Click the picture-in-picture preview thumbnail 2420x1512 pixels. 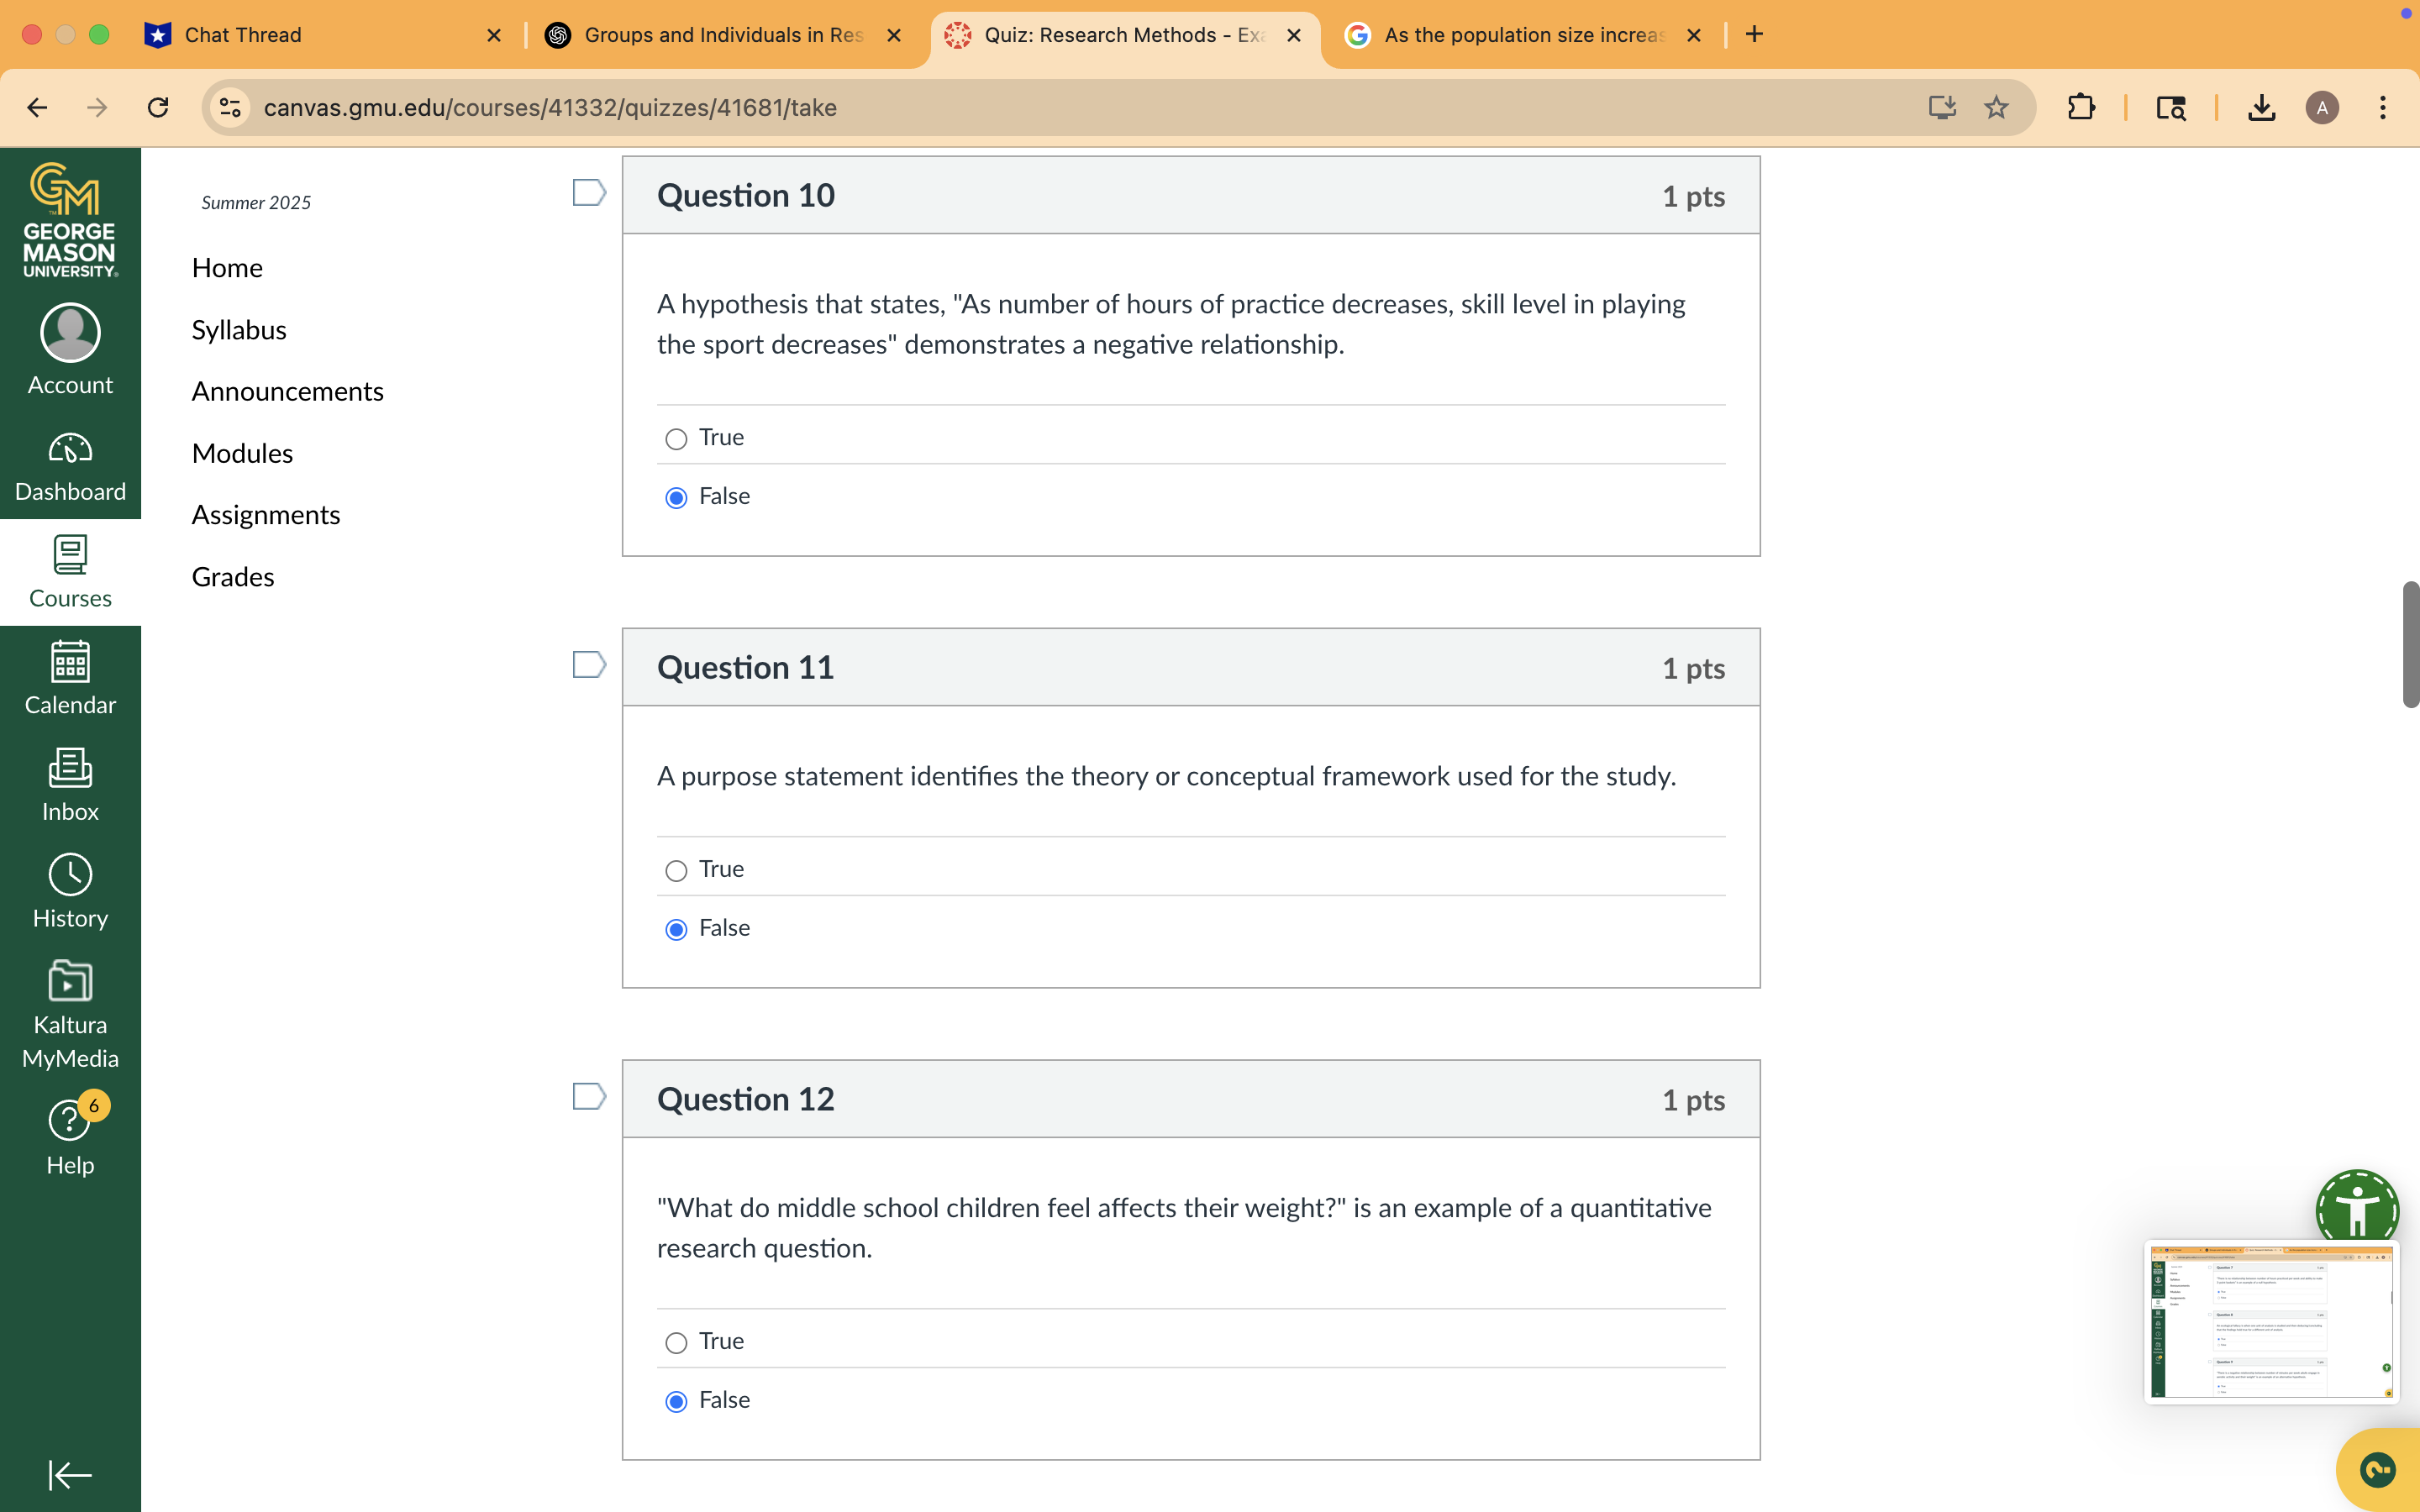(2271, 1322)
